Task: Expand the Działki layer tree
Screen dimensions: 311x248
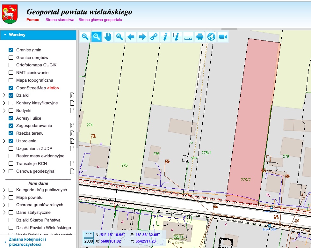Action: click(x=4, y=95)
